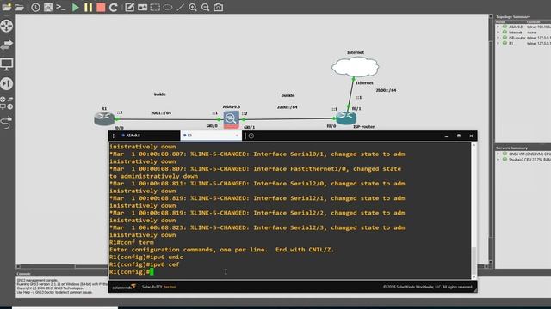The height and width of the screenshot is (309, 551).
Task: Select the ASAv9.8 firewall node
Action: (x=232, y=119)
